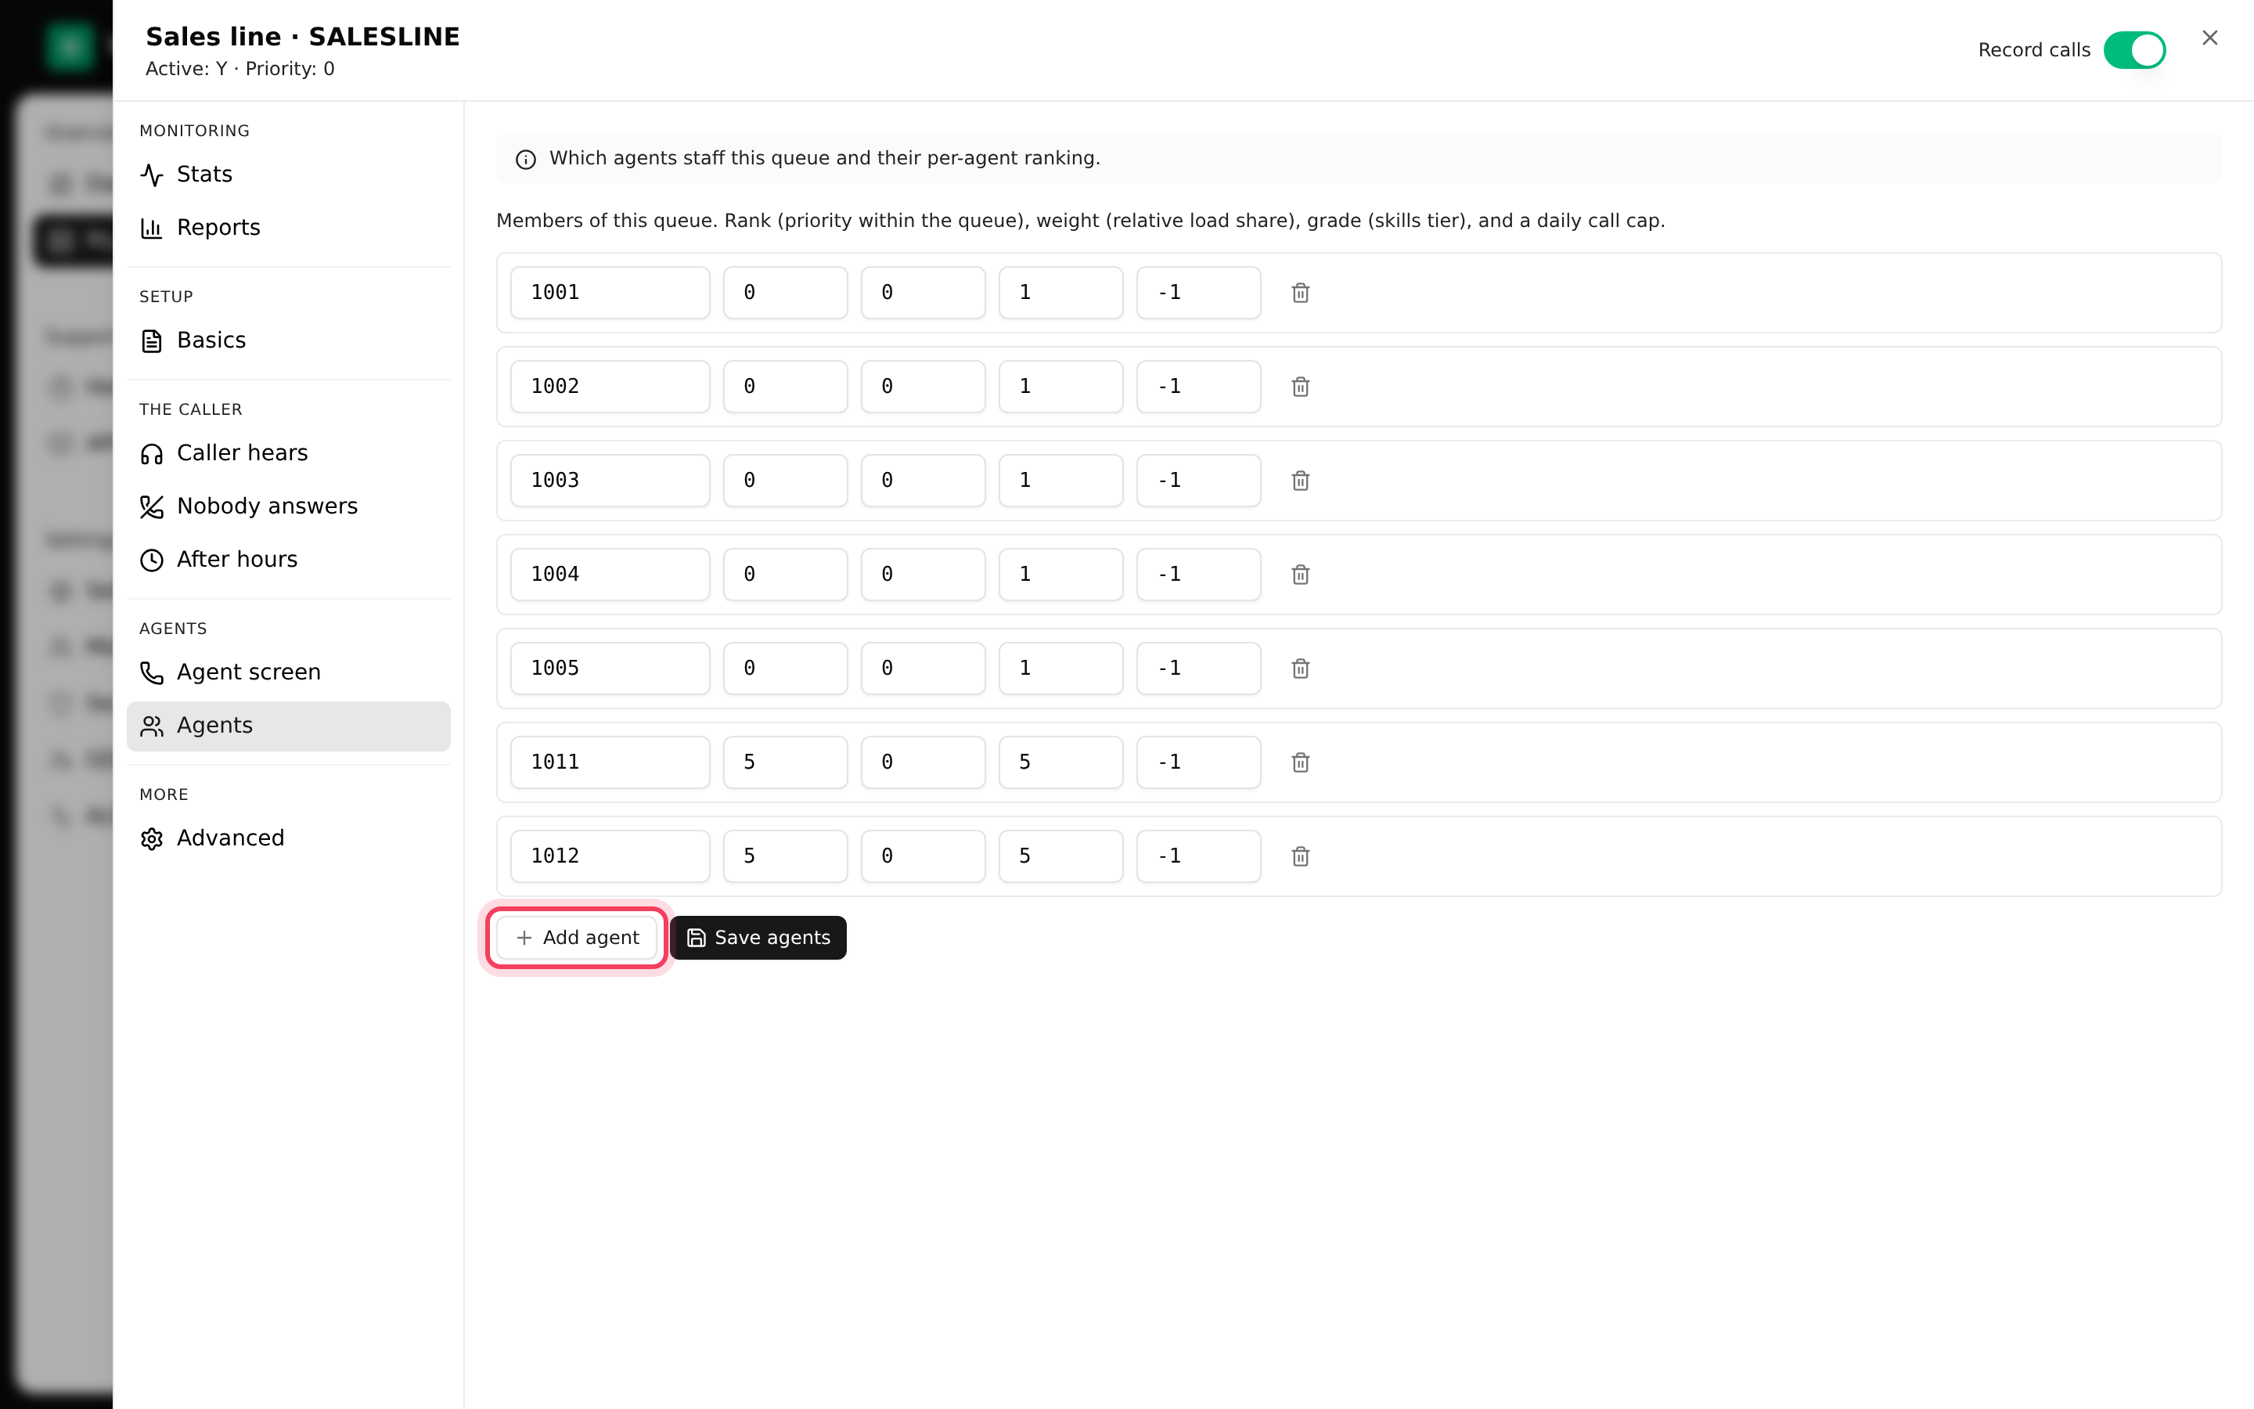Viewport: 2254px width, 1409px height.
Task: Click daily cap field of agent 1011
Action: (1199, 762)
